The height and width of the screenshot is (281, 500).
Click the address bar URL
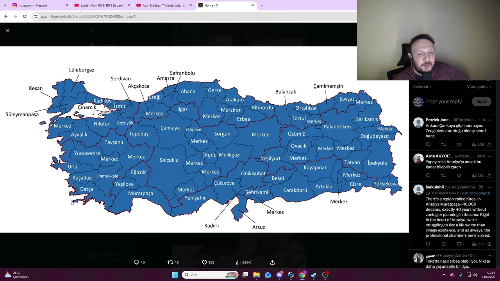click(88, 16)
